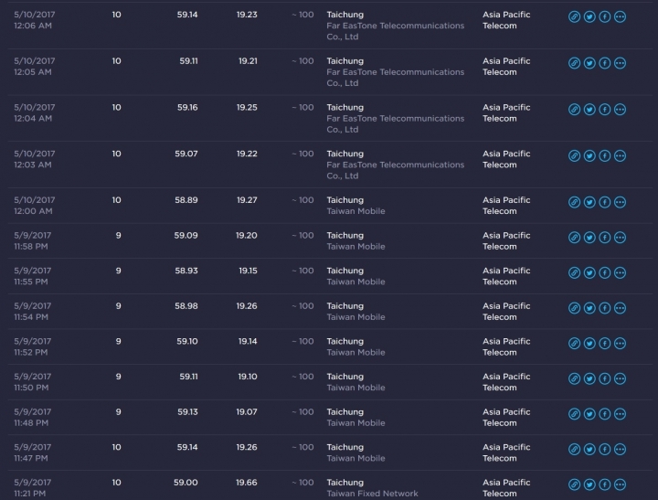Share 12:05 AM result on Twitter

[x=589, y=63]
